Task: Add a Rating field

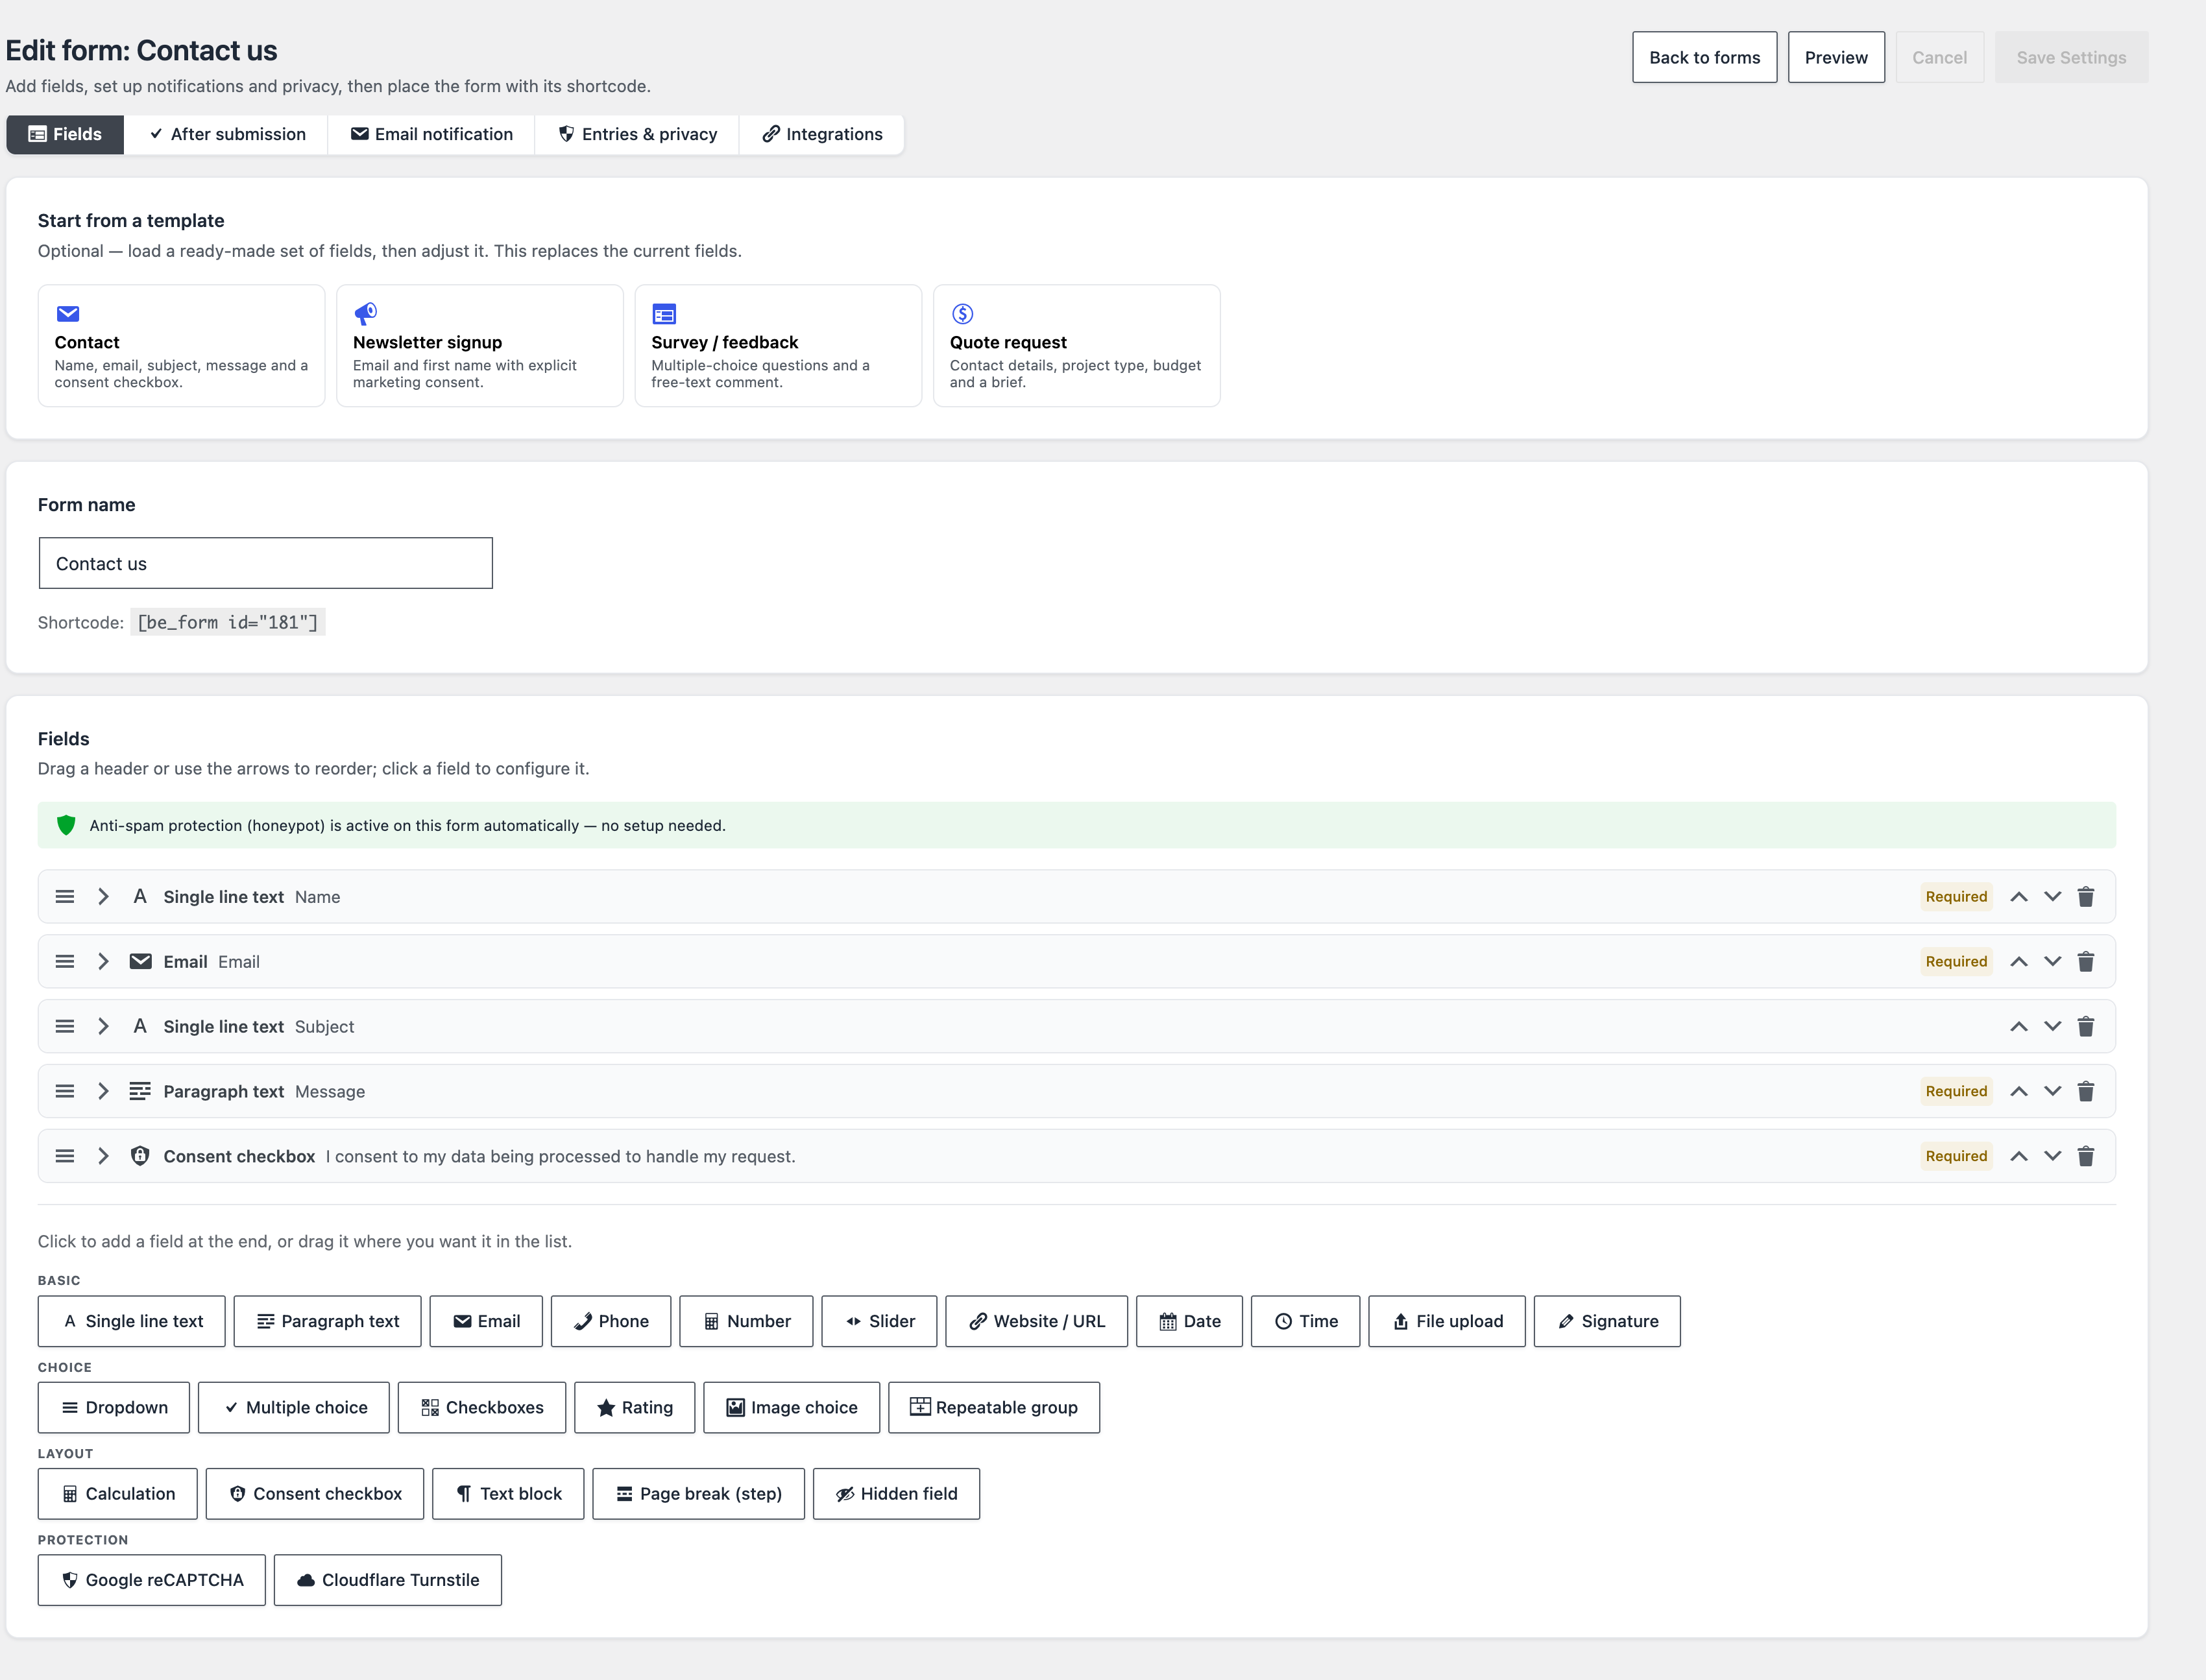Action: (634, 1408)
